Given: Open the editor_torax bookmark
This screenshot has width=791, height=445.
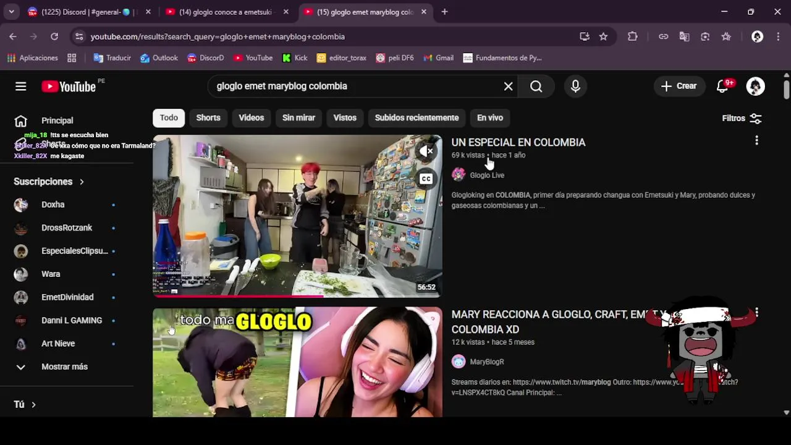Looking at the screenshot, I should coord(341,58).
